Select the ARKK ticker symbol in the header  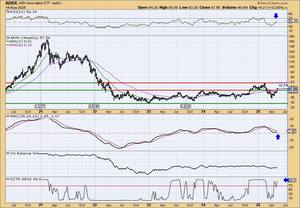pos(11,3)
